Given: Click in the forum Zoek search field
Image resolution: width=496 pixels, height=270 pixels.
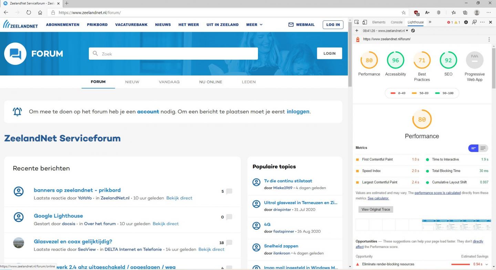Looking at the screenshot, I should 173,54.
